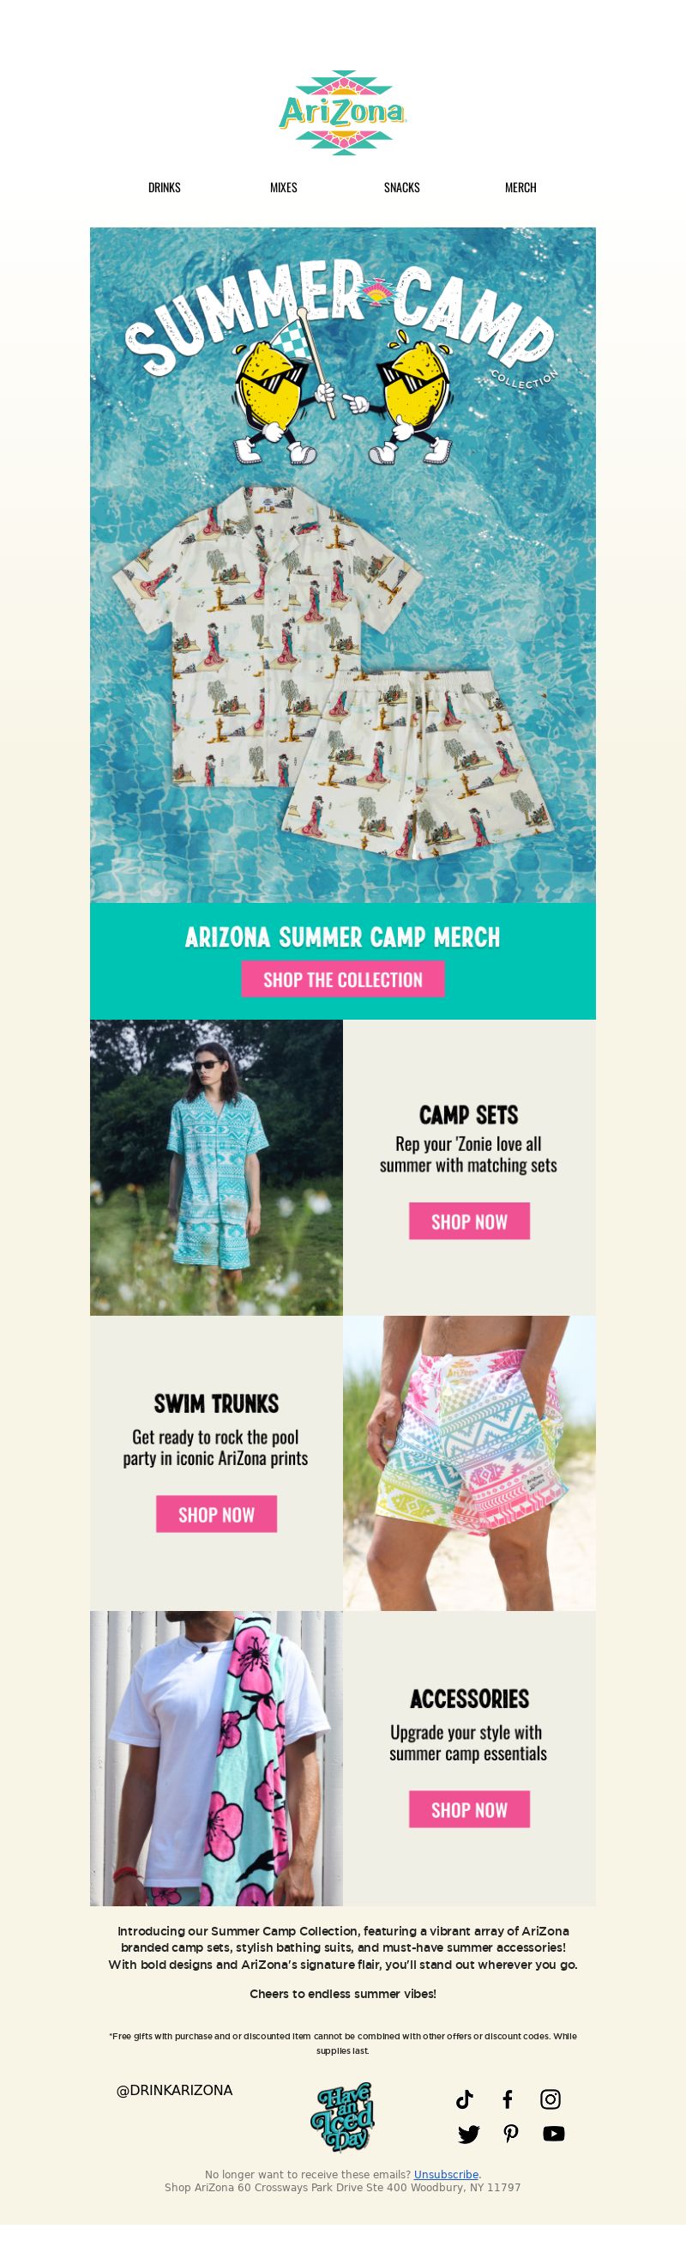Open the MERCH navigation item

(x=521, y=187)
